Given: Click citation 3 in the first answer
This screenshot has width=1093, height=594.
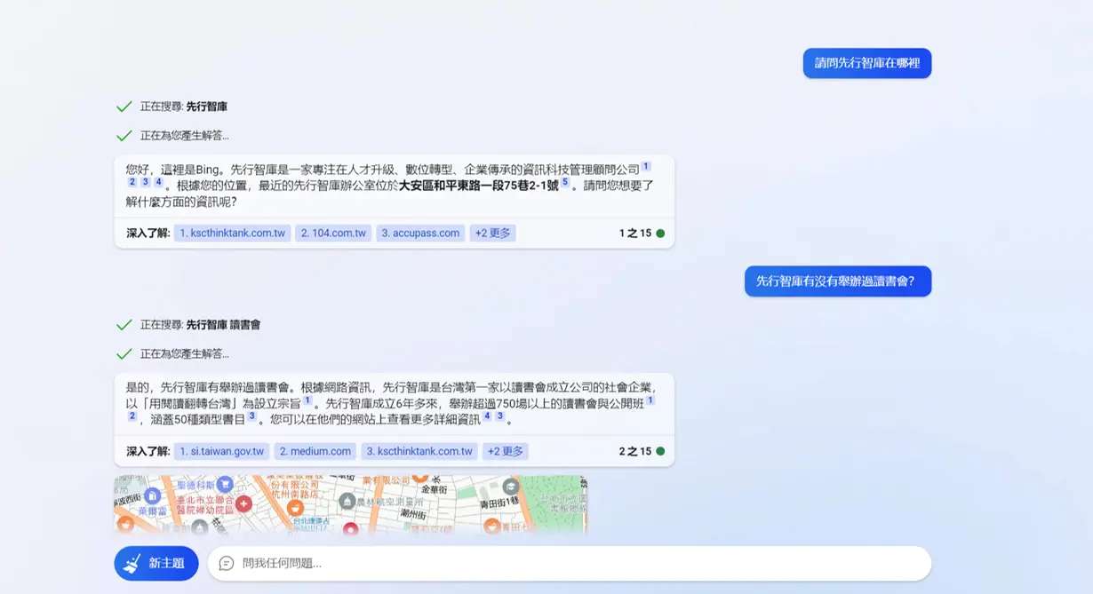Looking at the screenshot, I should pos(146,182).
